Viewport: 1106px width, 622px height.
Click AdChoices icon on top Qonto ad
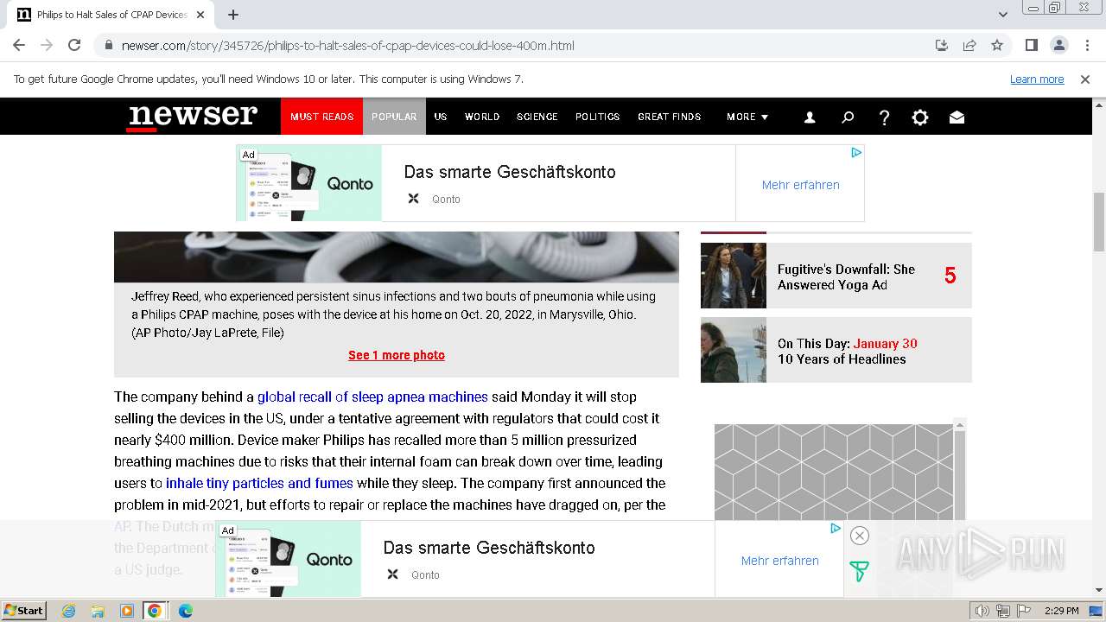click(856, 153)
